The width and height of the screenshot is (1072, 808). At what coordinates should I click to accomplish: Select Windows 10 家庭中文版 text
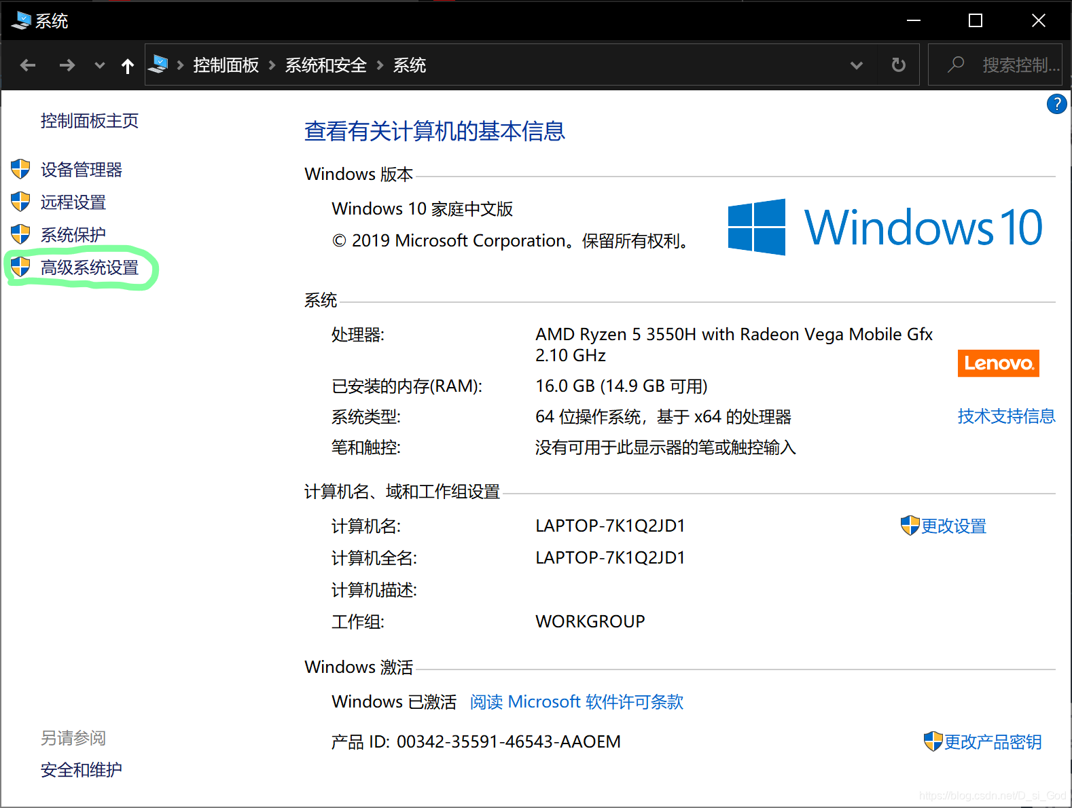pos(423,209)
